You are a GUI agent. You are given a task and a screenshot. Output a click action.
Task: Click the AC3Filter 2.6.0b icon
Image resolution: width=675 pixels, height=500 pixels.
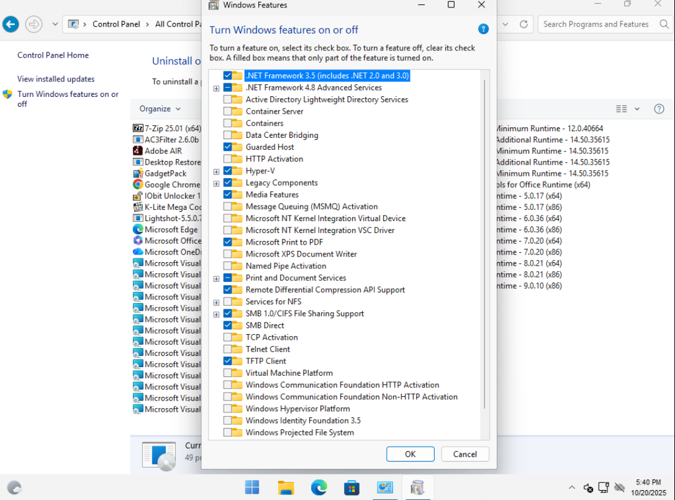point(138,140)
